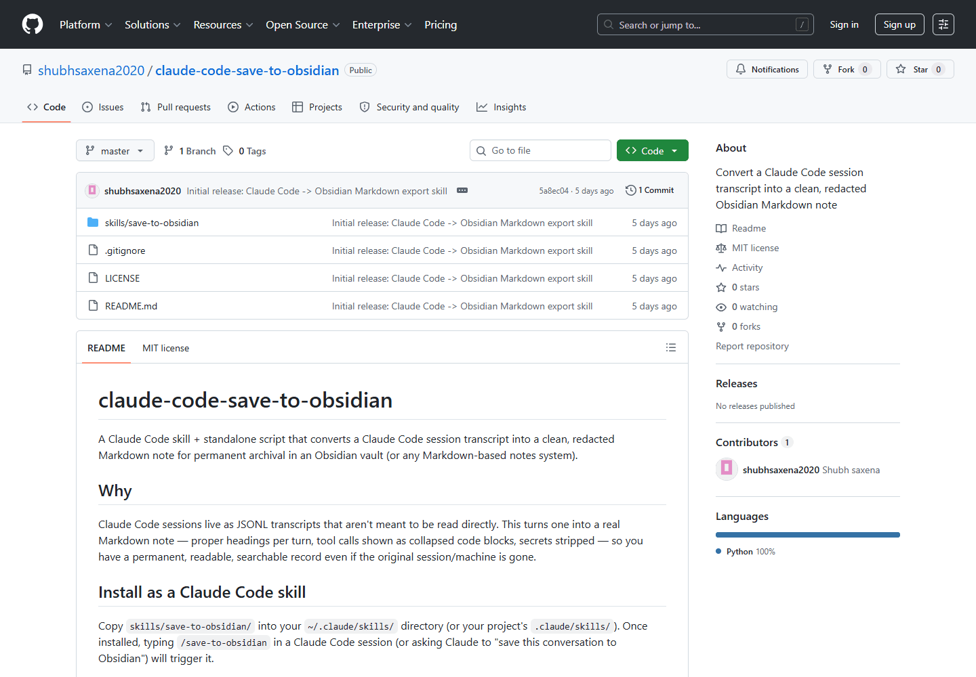Select the README tab
This screenshot has width=976, height=677.
pos(106,348)
